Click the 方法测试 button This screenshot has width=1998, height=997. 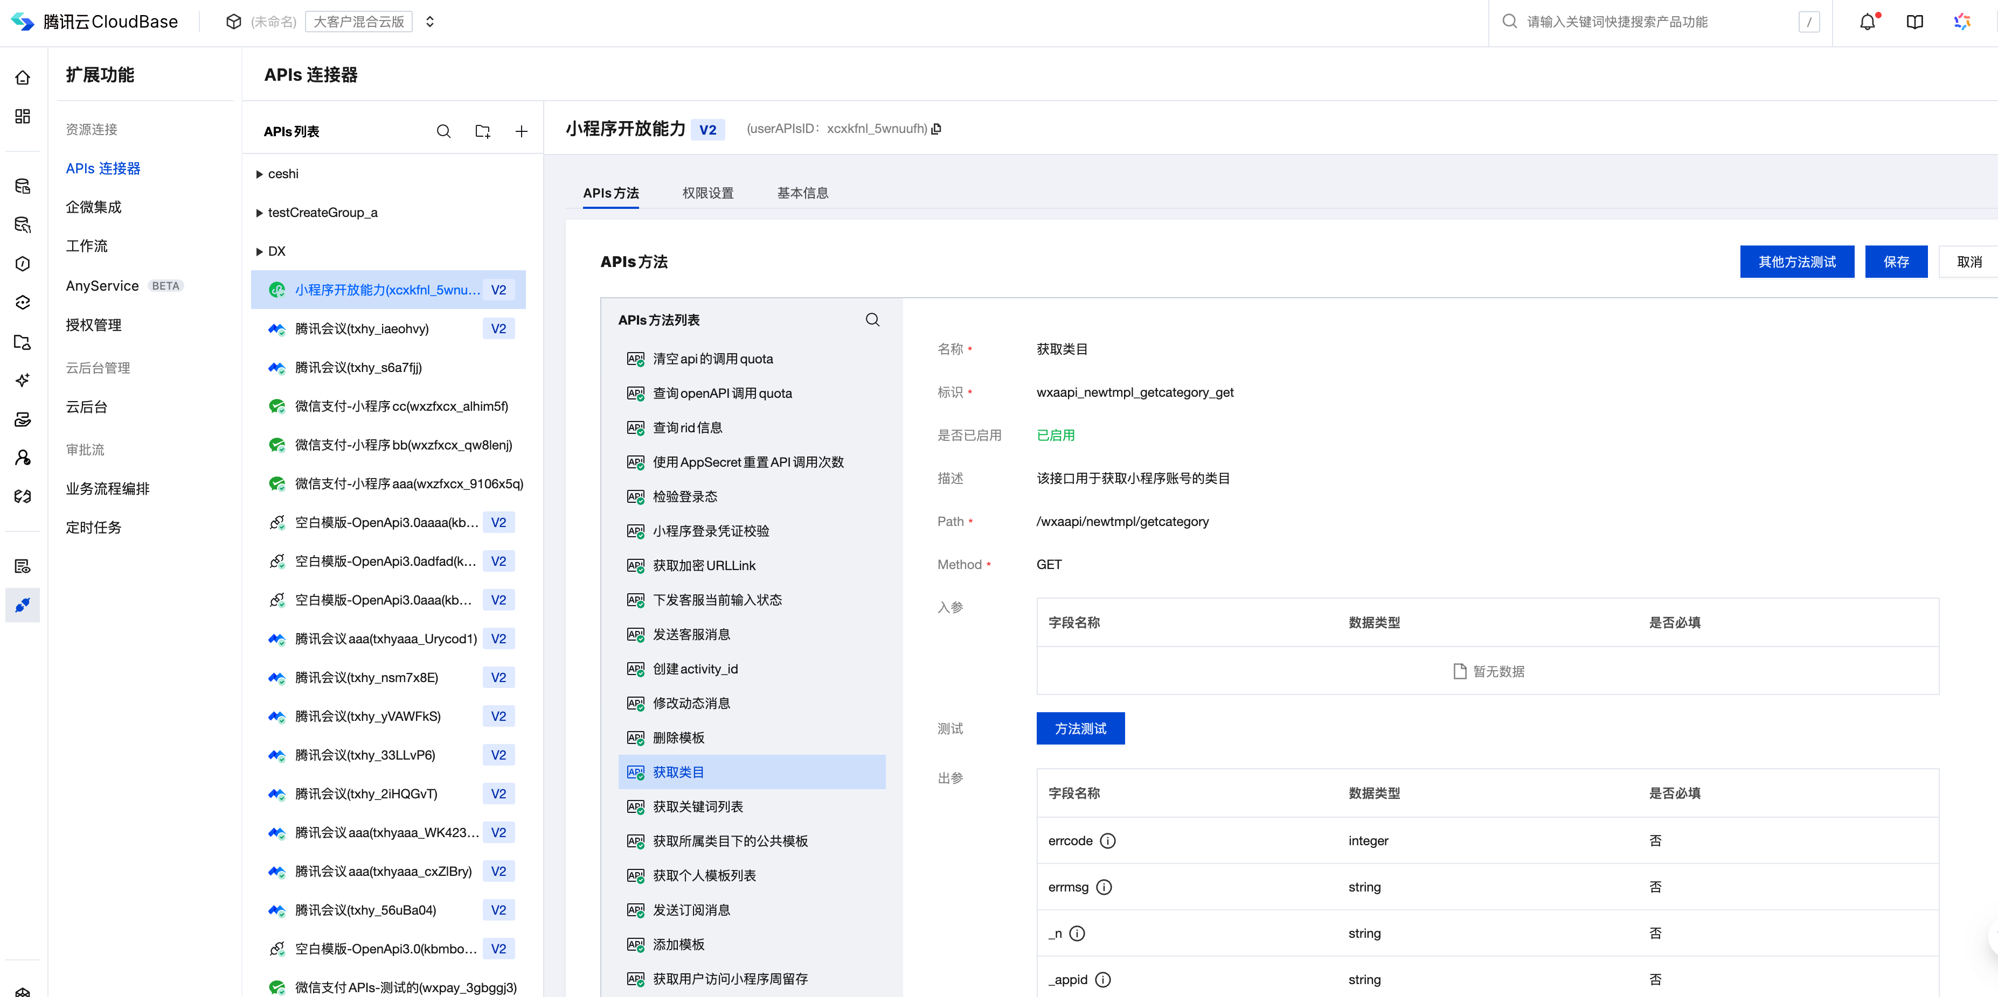coord(1080,728)
